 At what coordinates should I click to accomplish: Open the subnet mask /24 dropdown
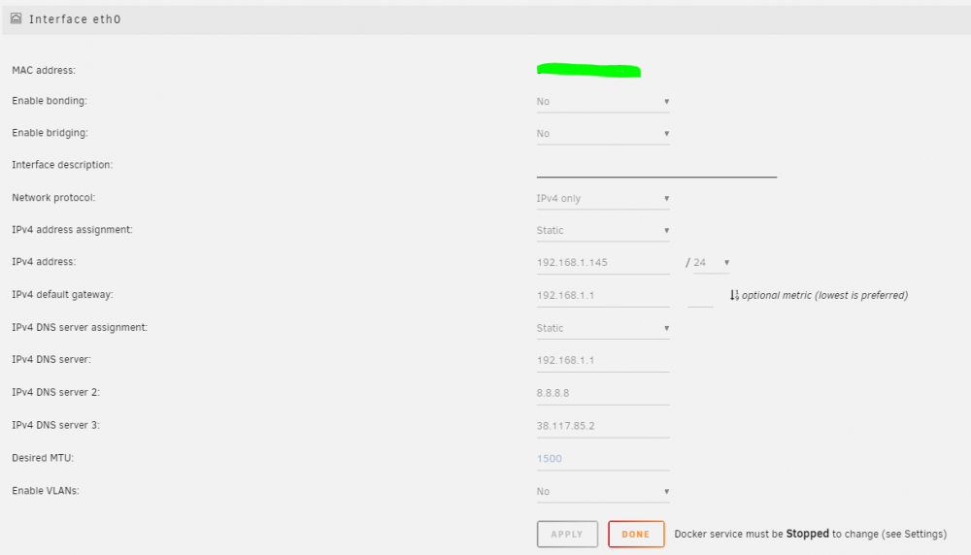coord(711,262)
